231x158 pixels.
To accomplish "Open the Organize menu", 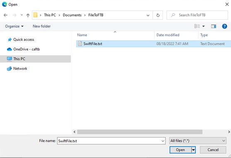I will (x=14, y=26).
